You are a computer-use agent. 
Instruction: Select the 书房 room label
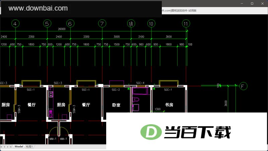tap(169, 105)
